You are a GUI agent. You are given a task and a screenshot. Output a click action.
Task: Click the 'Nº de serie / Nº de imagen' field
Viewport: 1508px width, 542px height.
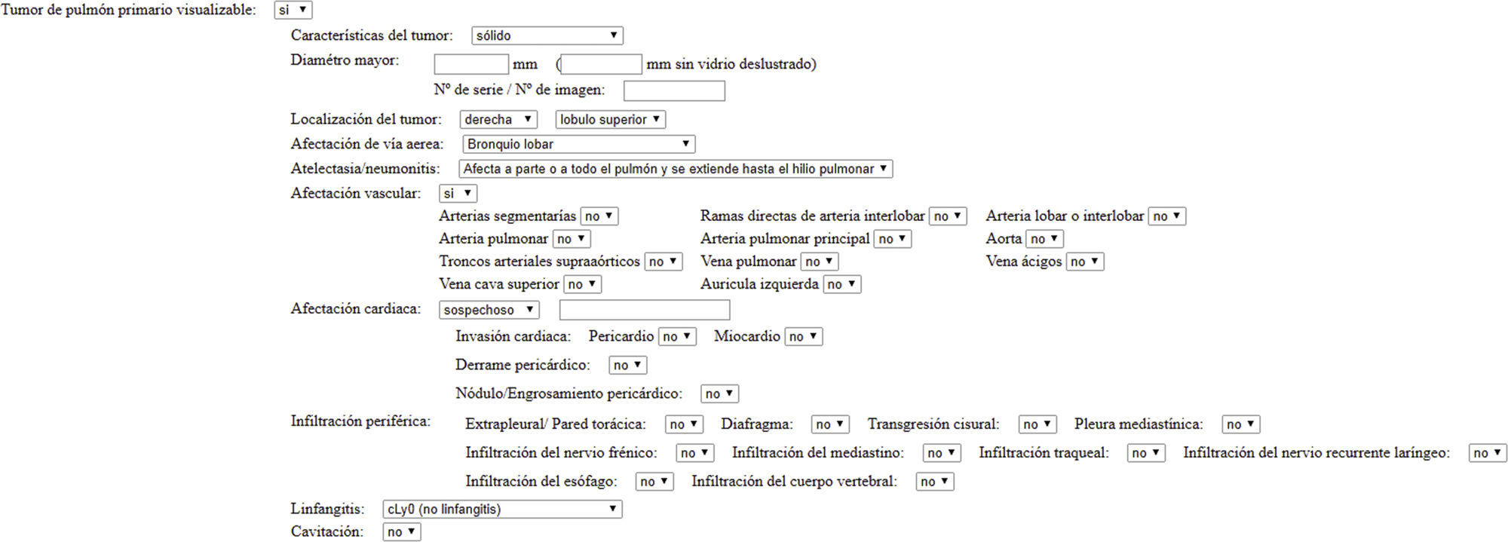[x=674, y=91]
